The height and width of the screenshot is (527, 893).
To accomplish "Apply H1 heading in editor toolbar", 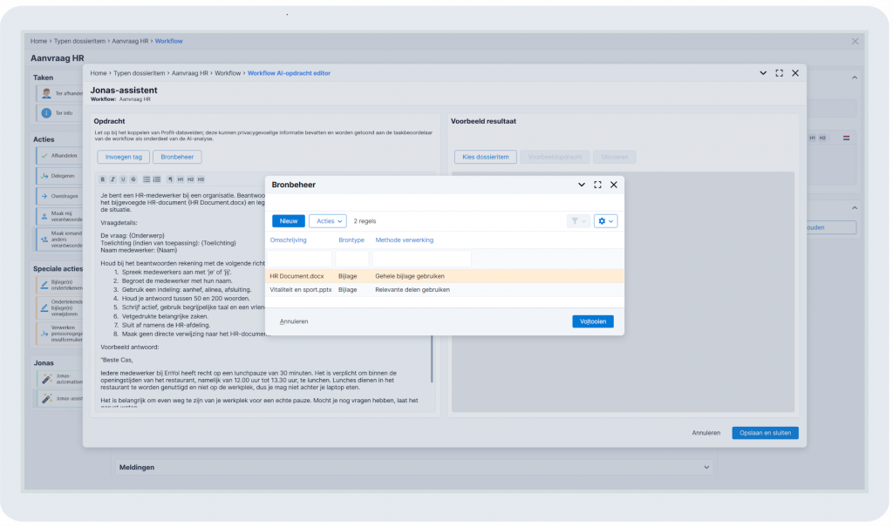I will click(x=181, y=179).
